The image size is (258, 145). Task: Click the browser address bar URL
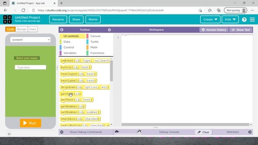pos(100,10)
